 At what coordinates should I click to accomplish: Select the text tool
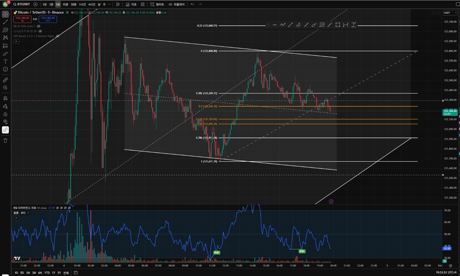pos(5,61)
